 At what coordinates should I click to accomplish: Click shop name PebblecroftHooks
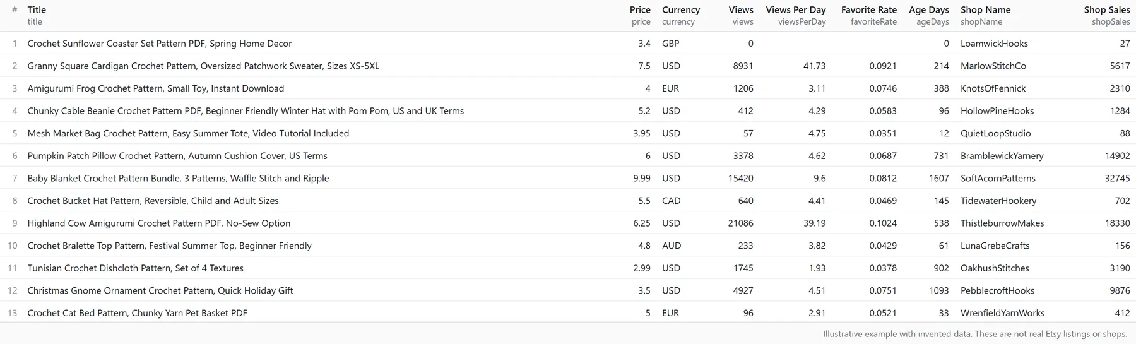click(x=997, y=290)
